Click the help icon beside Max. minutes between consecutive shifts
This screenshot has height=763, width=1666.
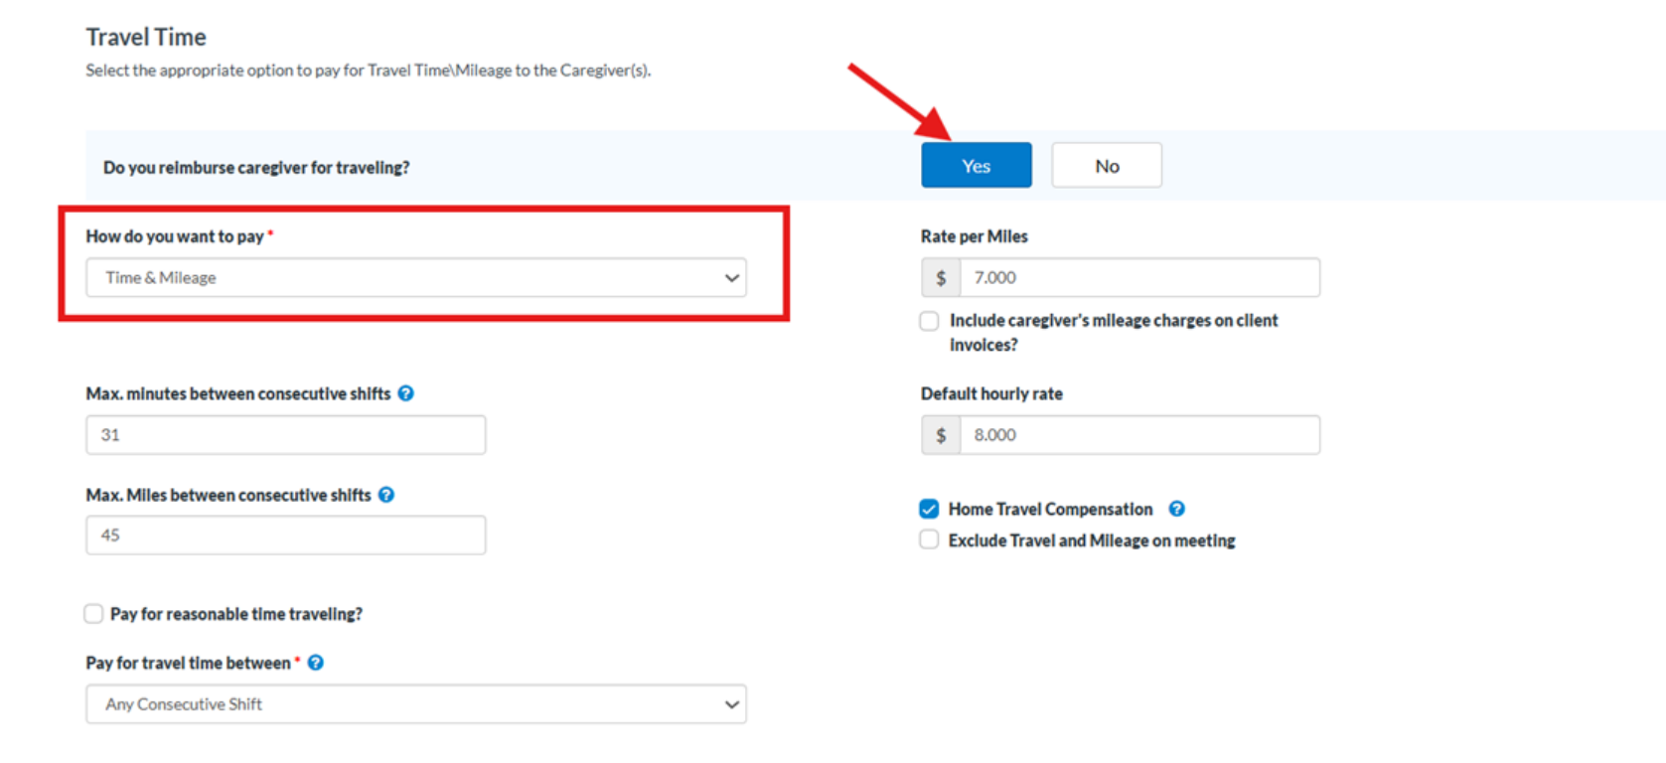click(405, 393)
